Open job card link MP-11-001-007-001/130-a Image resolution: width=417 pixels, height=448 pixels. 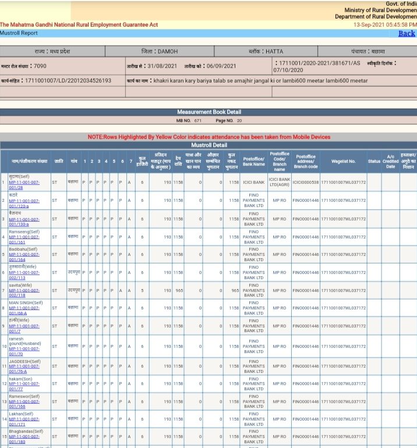coord(24,222)
